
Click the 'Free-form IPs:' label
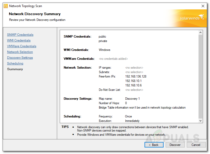coord(107,76)
